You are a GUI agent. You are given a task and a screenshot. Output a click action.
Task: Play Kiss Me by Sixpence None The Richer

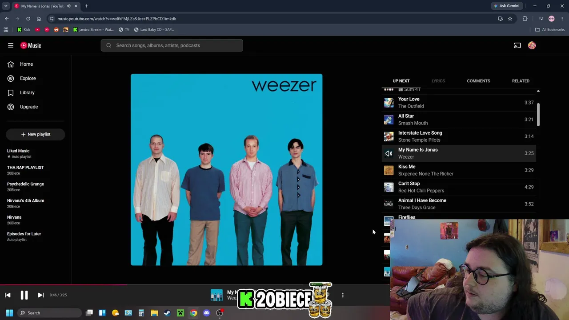(x=459, y=170)
